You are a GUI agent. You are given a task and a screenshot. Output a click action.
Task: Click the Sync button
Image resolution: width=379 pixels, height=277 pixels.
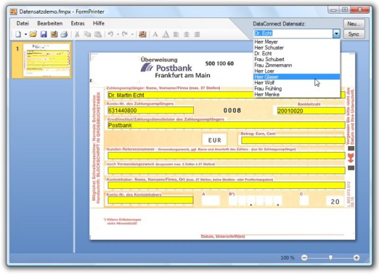[x=354, y=34]
